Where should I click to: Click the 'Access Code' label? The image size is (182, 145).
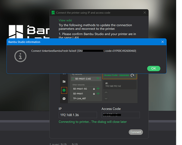click(111, 109)
